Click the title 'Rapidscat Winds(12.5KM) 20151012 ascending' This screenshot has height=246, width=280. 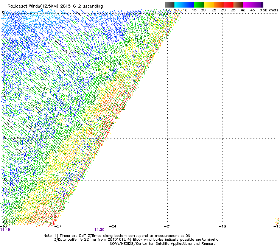click(55, 6)
